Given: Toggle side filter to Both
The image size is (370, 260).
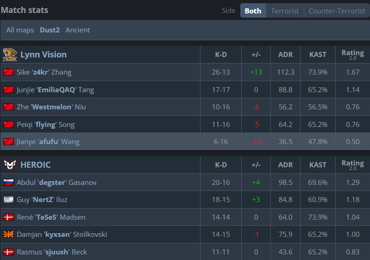Looking at the screenshot, I should [253, 11].
